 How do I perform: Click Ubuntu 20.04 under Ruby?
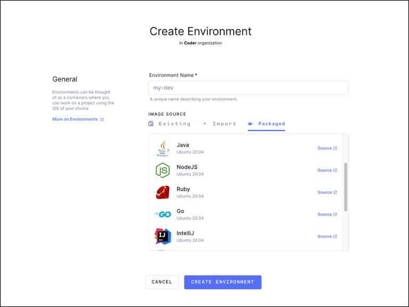coord(190,196)
